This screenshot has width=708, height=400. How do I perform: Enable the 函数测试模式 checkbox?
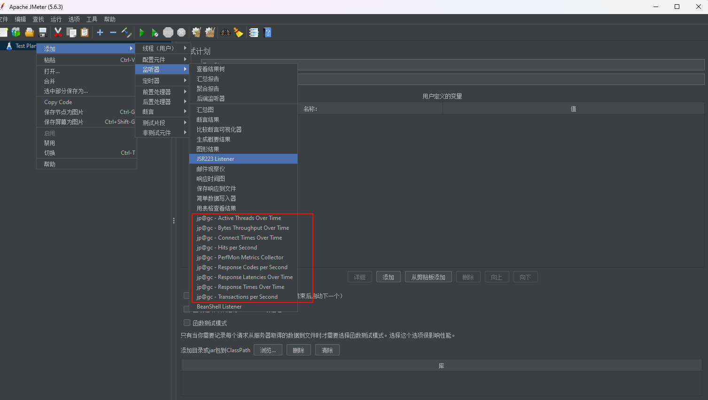coord(187,323)
